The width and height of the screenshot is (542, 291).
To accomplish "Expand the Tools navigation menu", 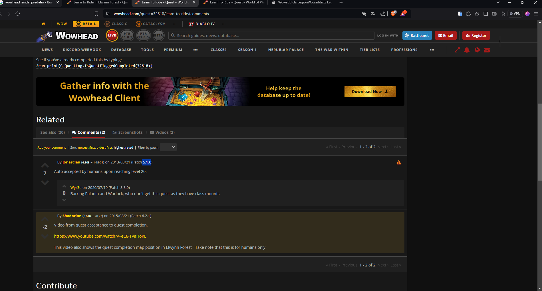I will [x=147, y=50].
